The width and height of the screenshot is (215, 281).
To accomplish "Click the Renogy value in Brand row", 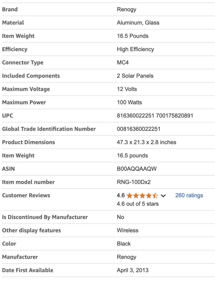I will click(127, 9).
